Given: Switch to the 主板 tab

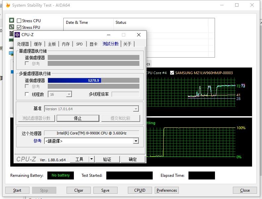Looking at the screenshot, I should pyautogui.click(x=52, y=44).
